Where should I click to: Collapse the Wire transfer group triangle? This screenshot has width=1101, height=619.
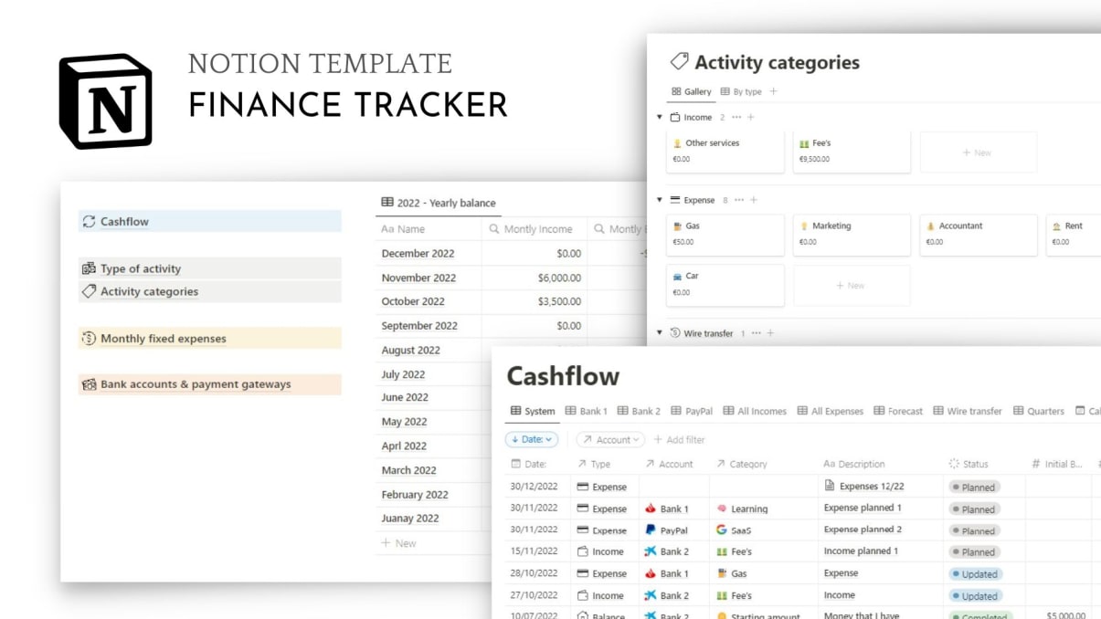pos(660,333)
